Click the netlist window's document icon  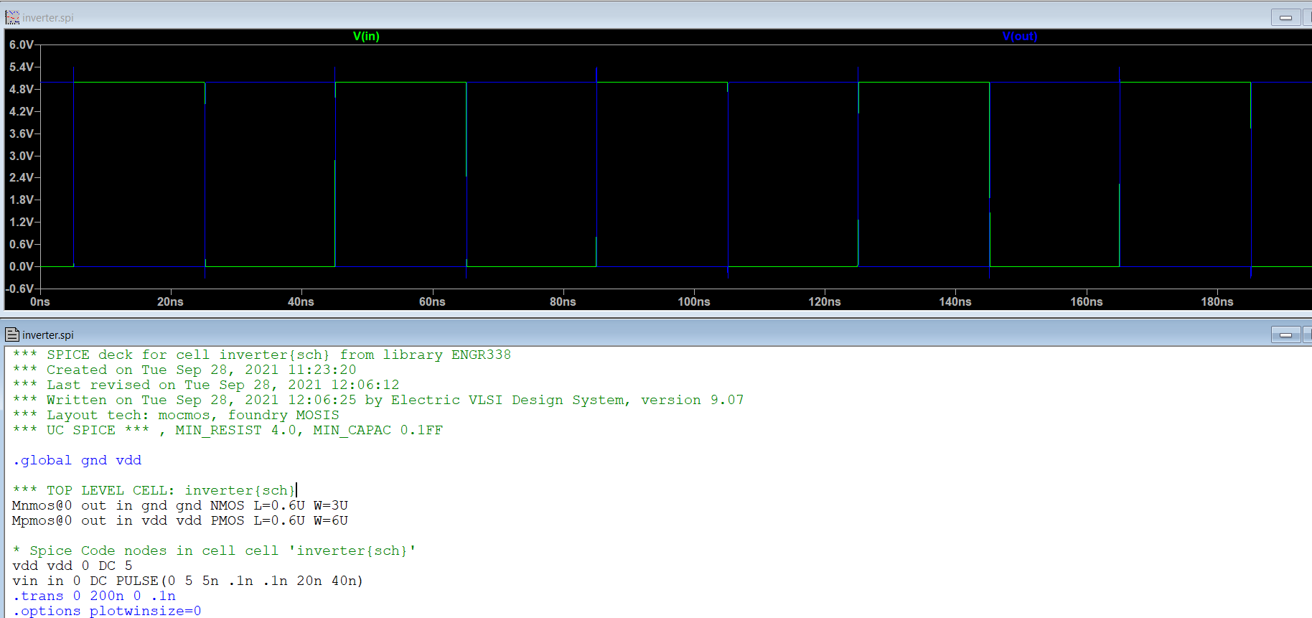(12, 334)
